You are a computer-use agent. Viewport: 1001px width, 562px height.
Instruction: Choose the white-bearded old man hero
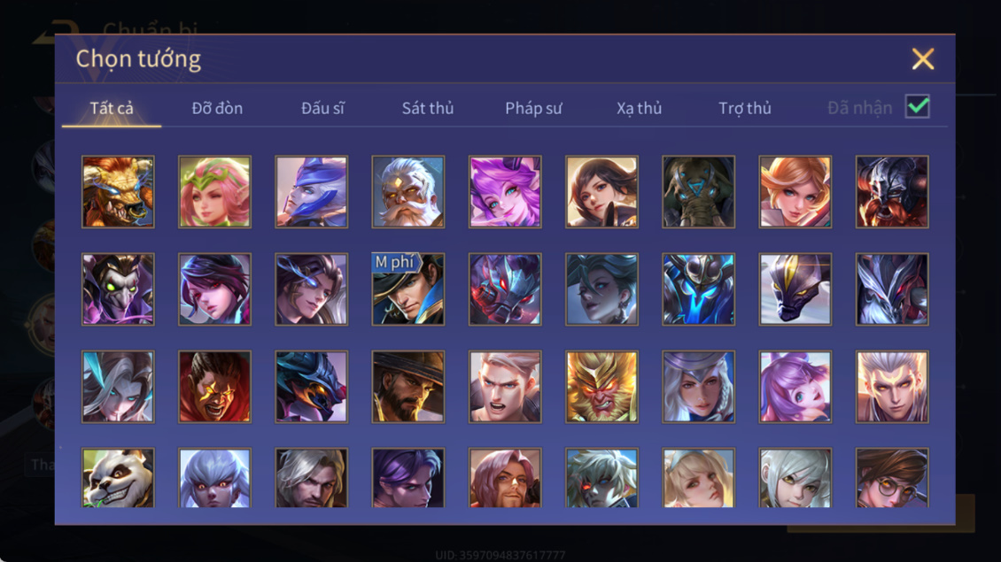[408, 192]
